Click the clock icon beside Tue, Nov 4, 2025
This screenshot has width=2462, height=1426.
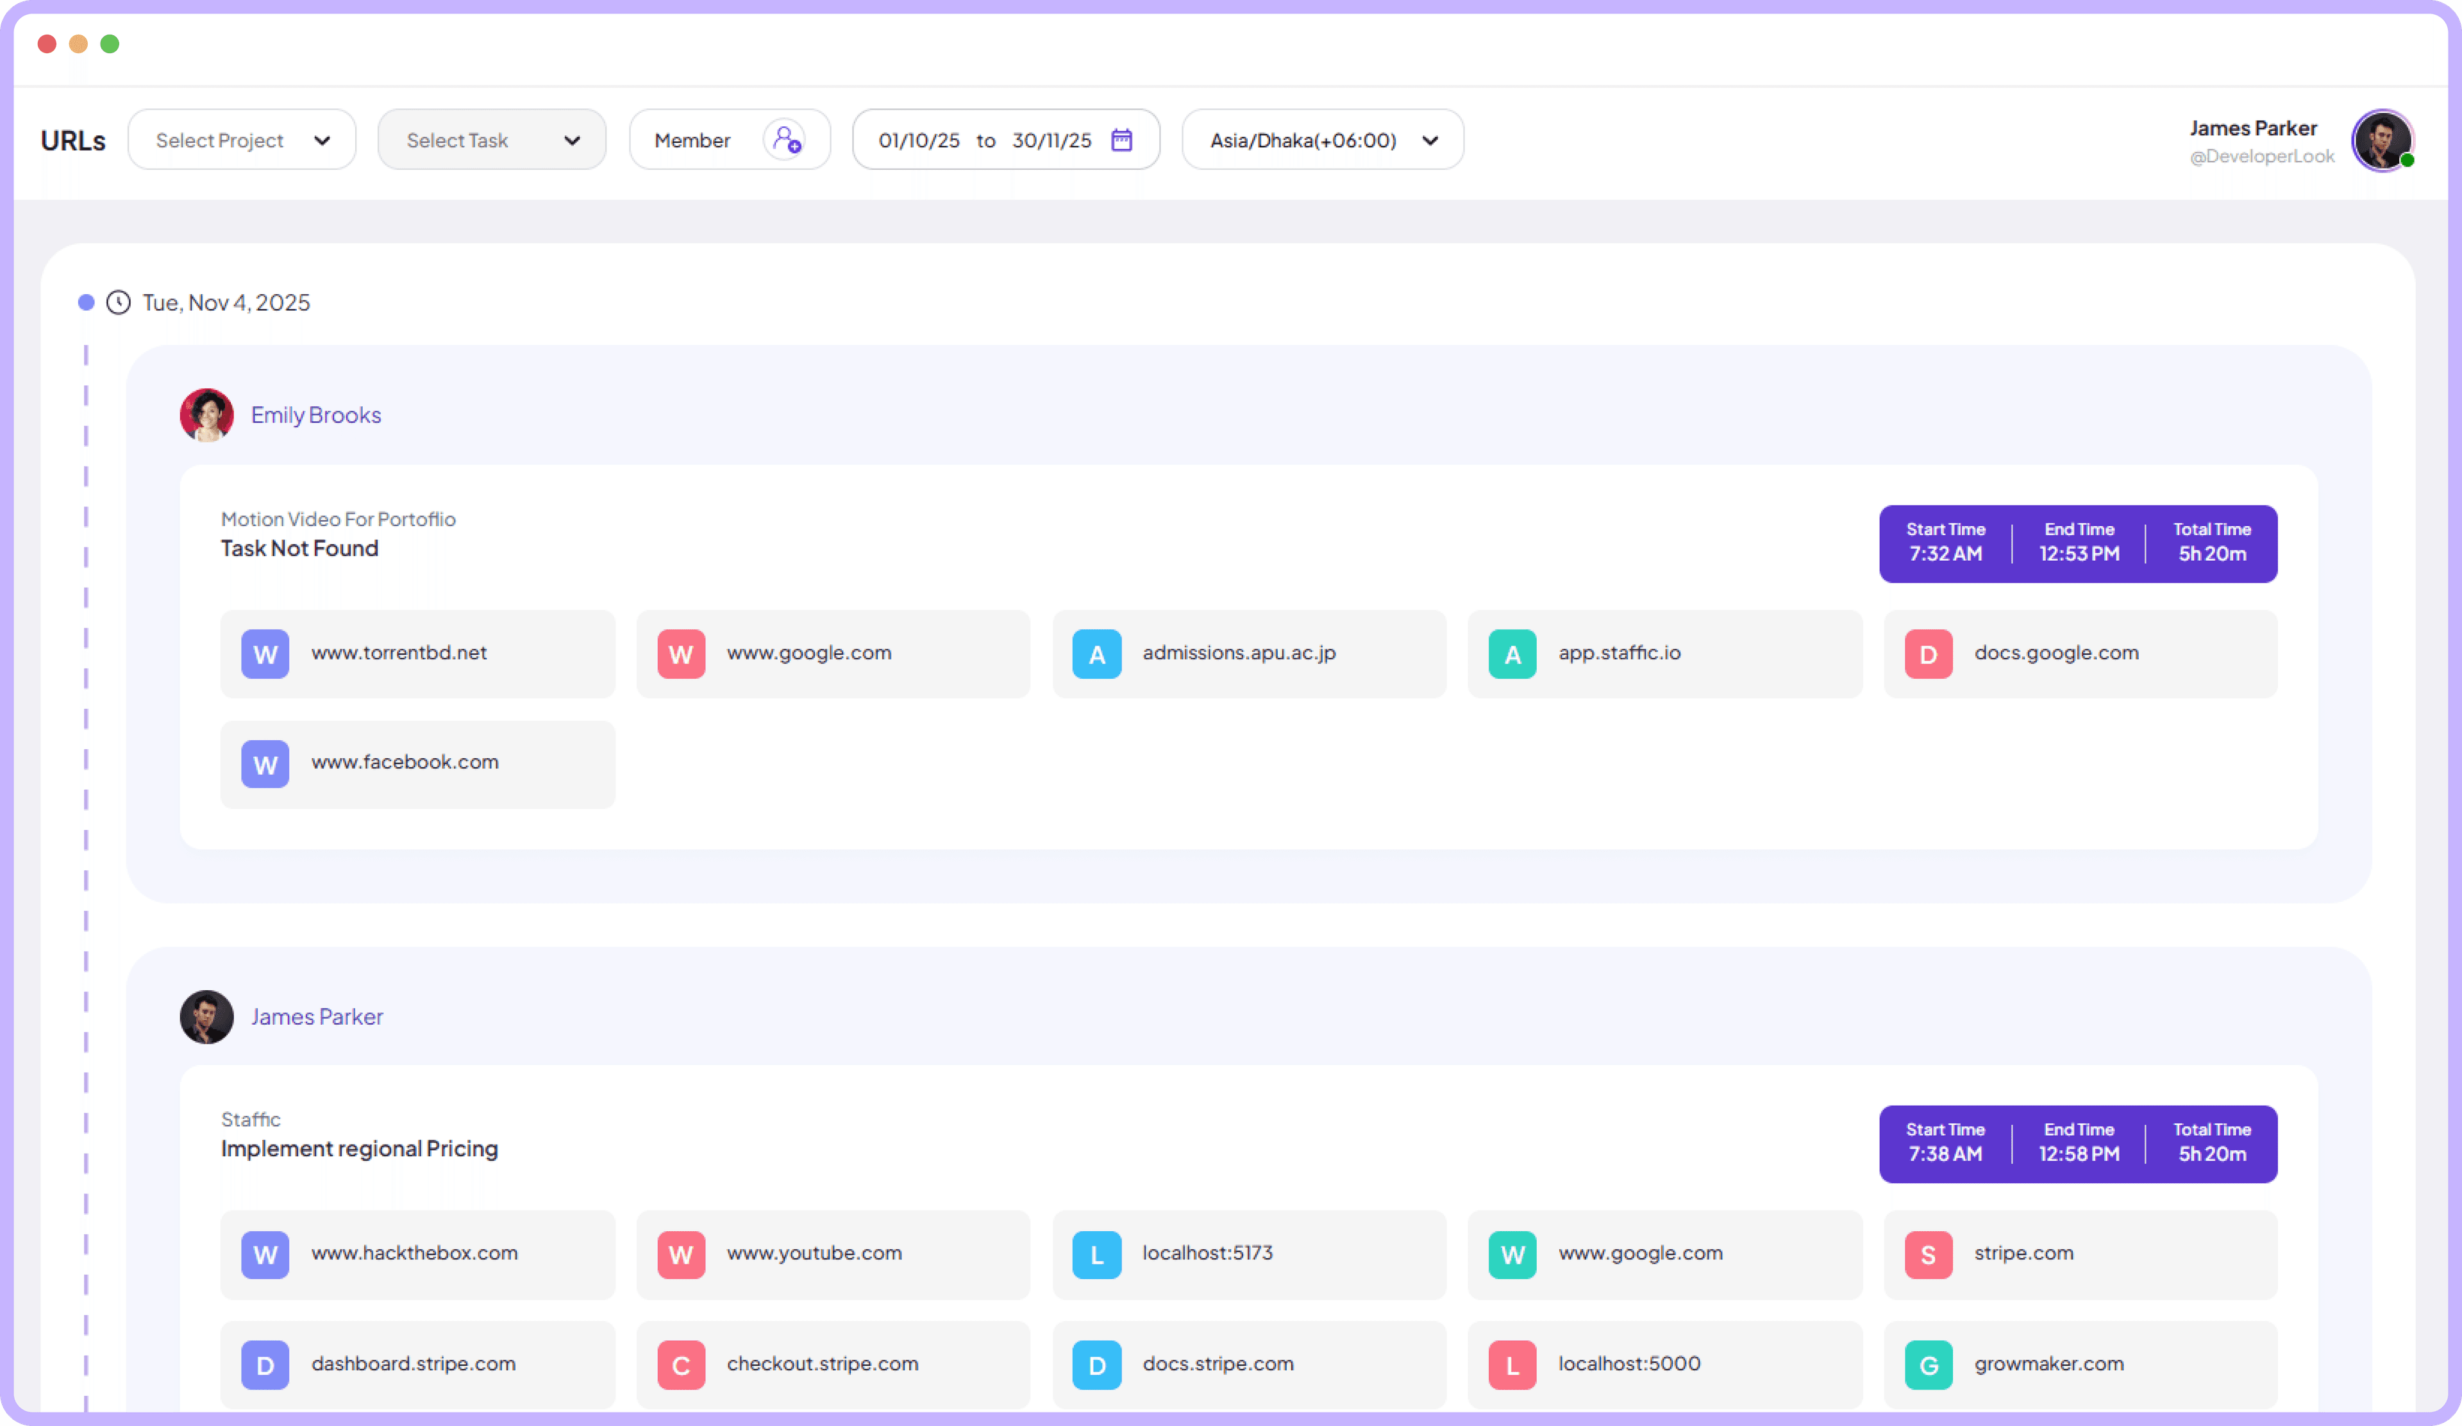(x=117, y=303)
